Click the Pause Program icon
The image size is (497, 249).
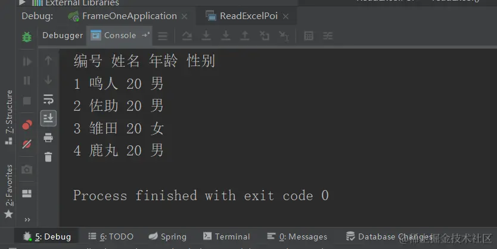click(x=27, y=80)
